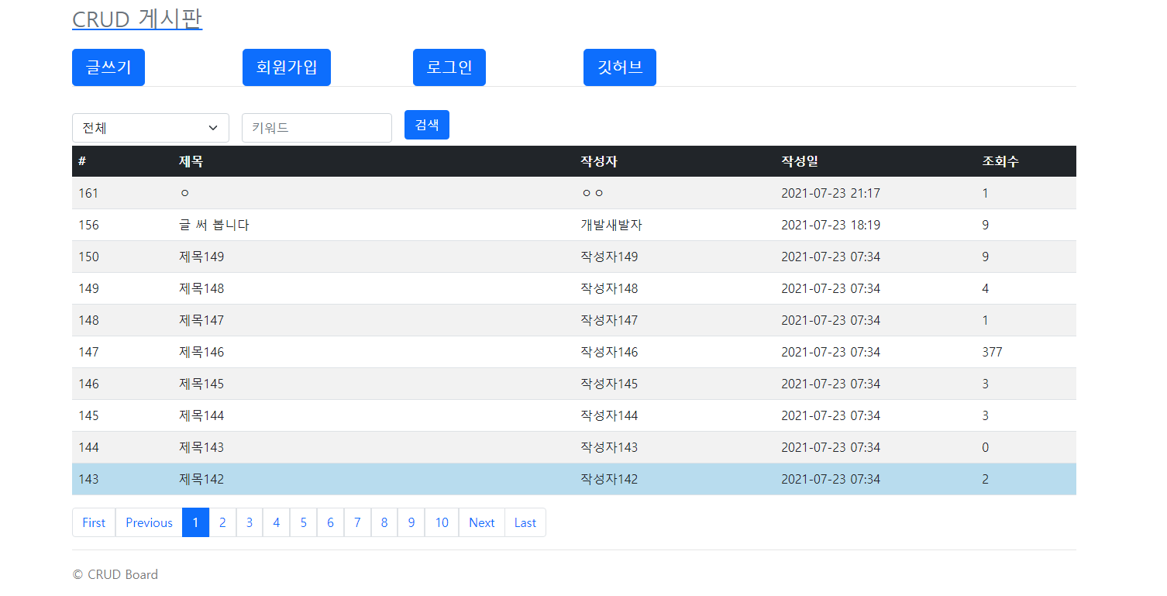This screenshot has width=1167, height=596.
Task: Open the 회원가입 sign-up button
Action: (x=287, y=67)
